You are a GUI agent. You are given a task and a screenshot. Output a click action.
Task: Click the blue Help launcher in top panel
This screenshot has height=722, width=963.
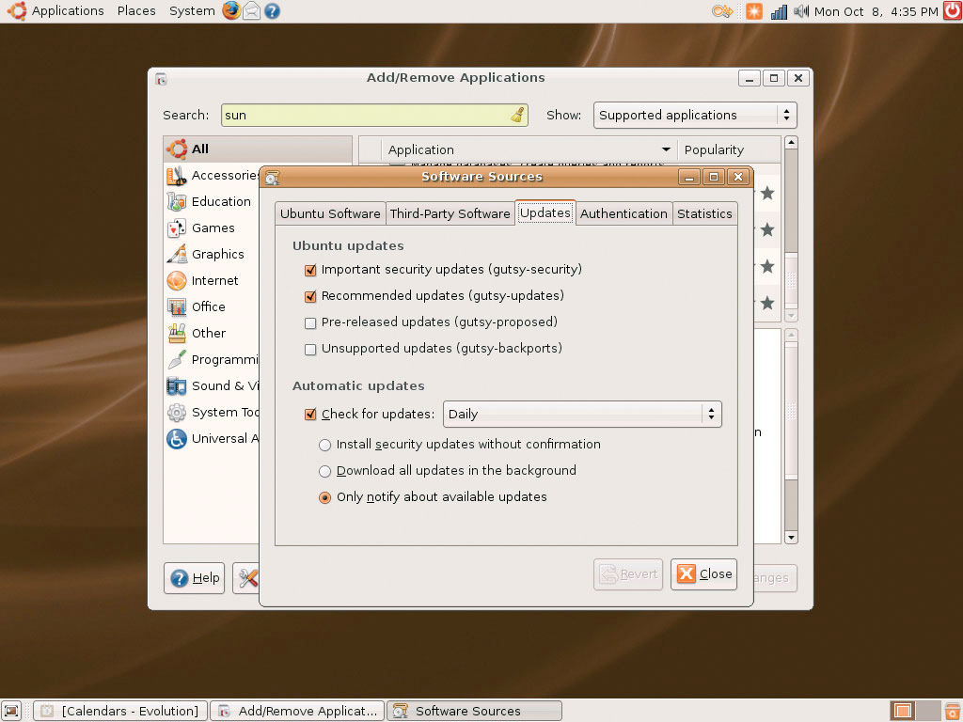pyautogui.click(x=272, y=11)
